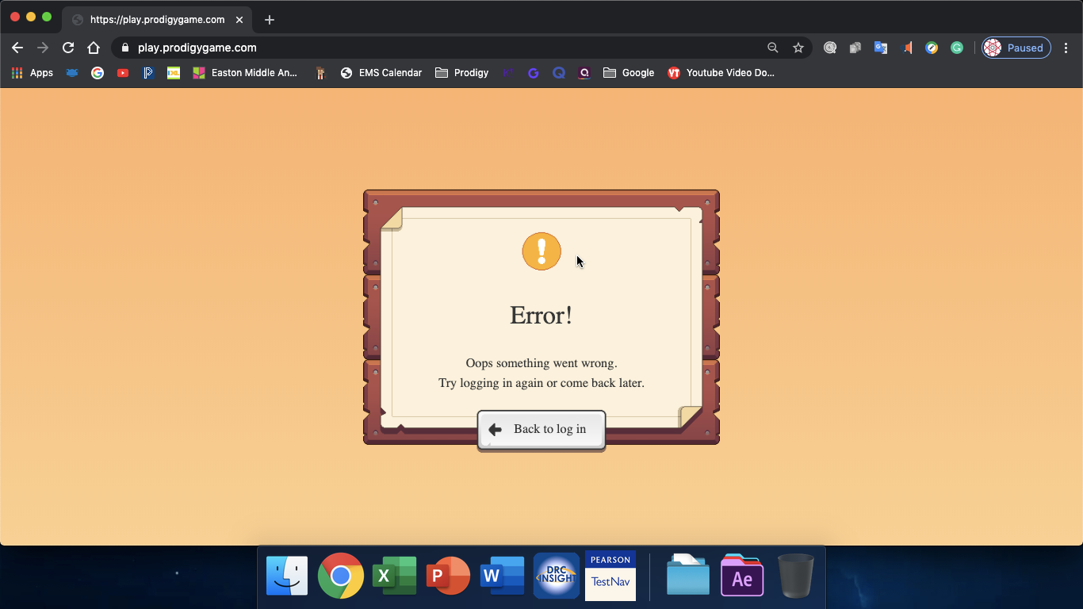Open the Grammarly extension icon
Viewport: 1083px width, 609px height.
point(957,48)
